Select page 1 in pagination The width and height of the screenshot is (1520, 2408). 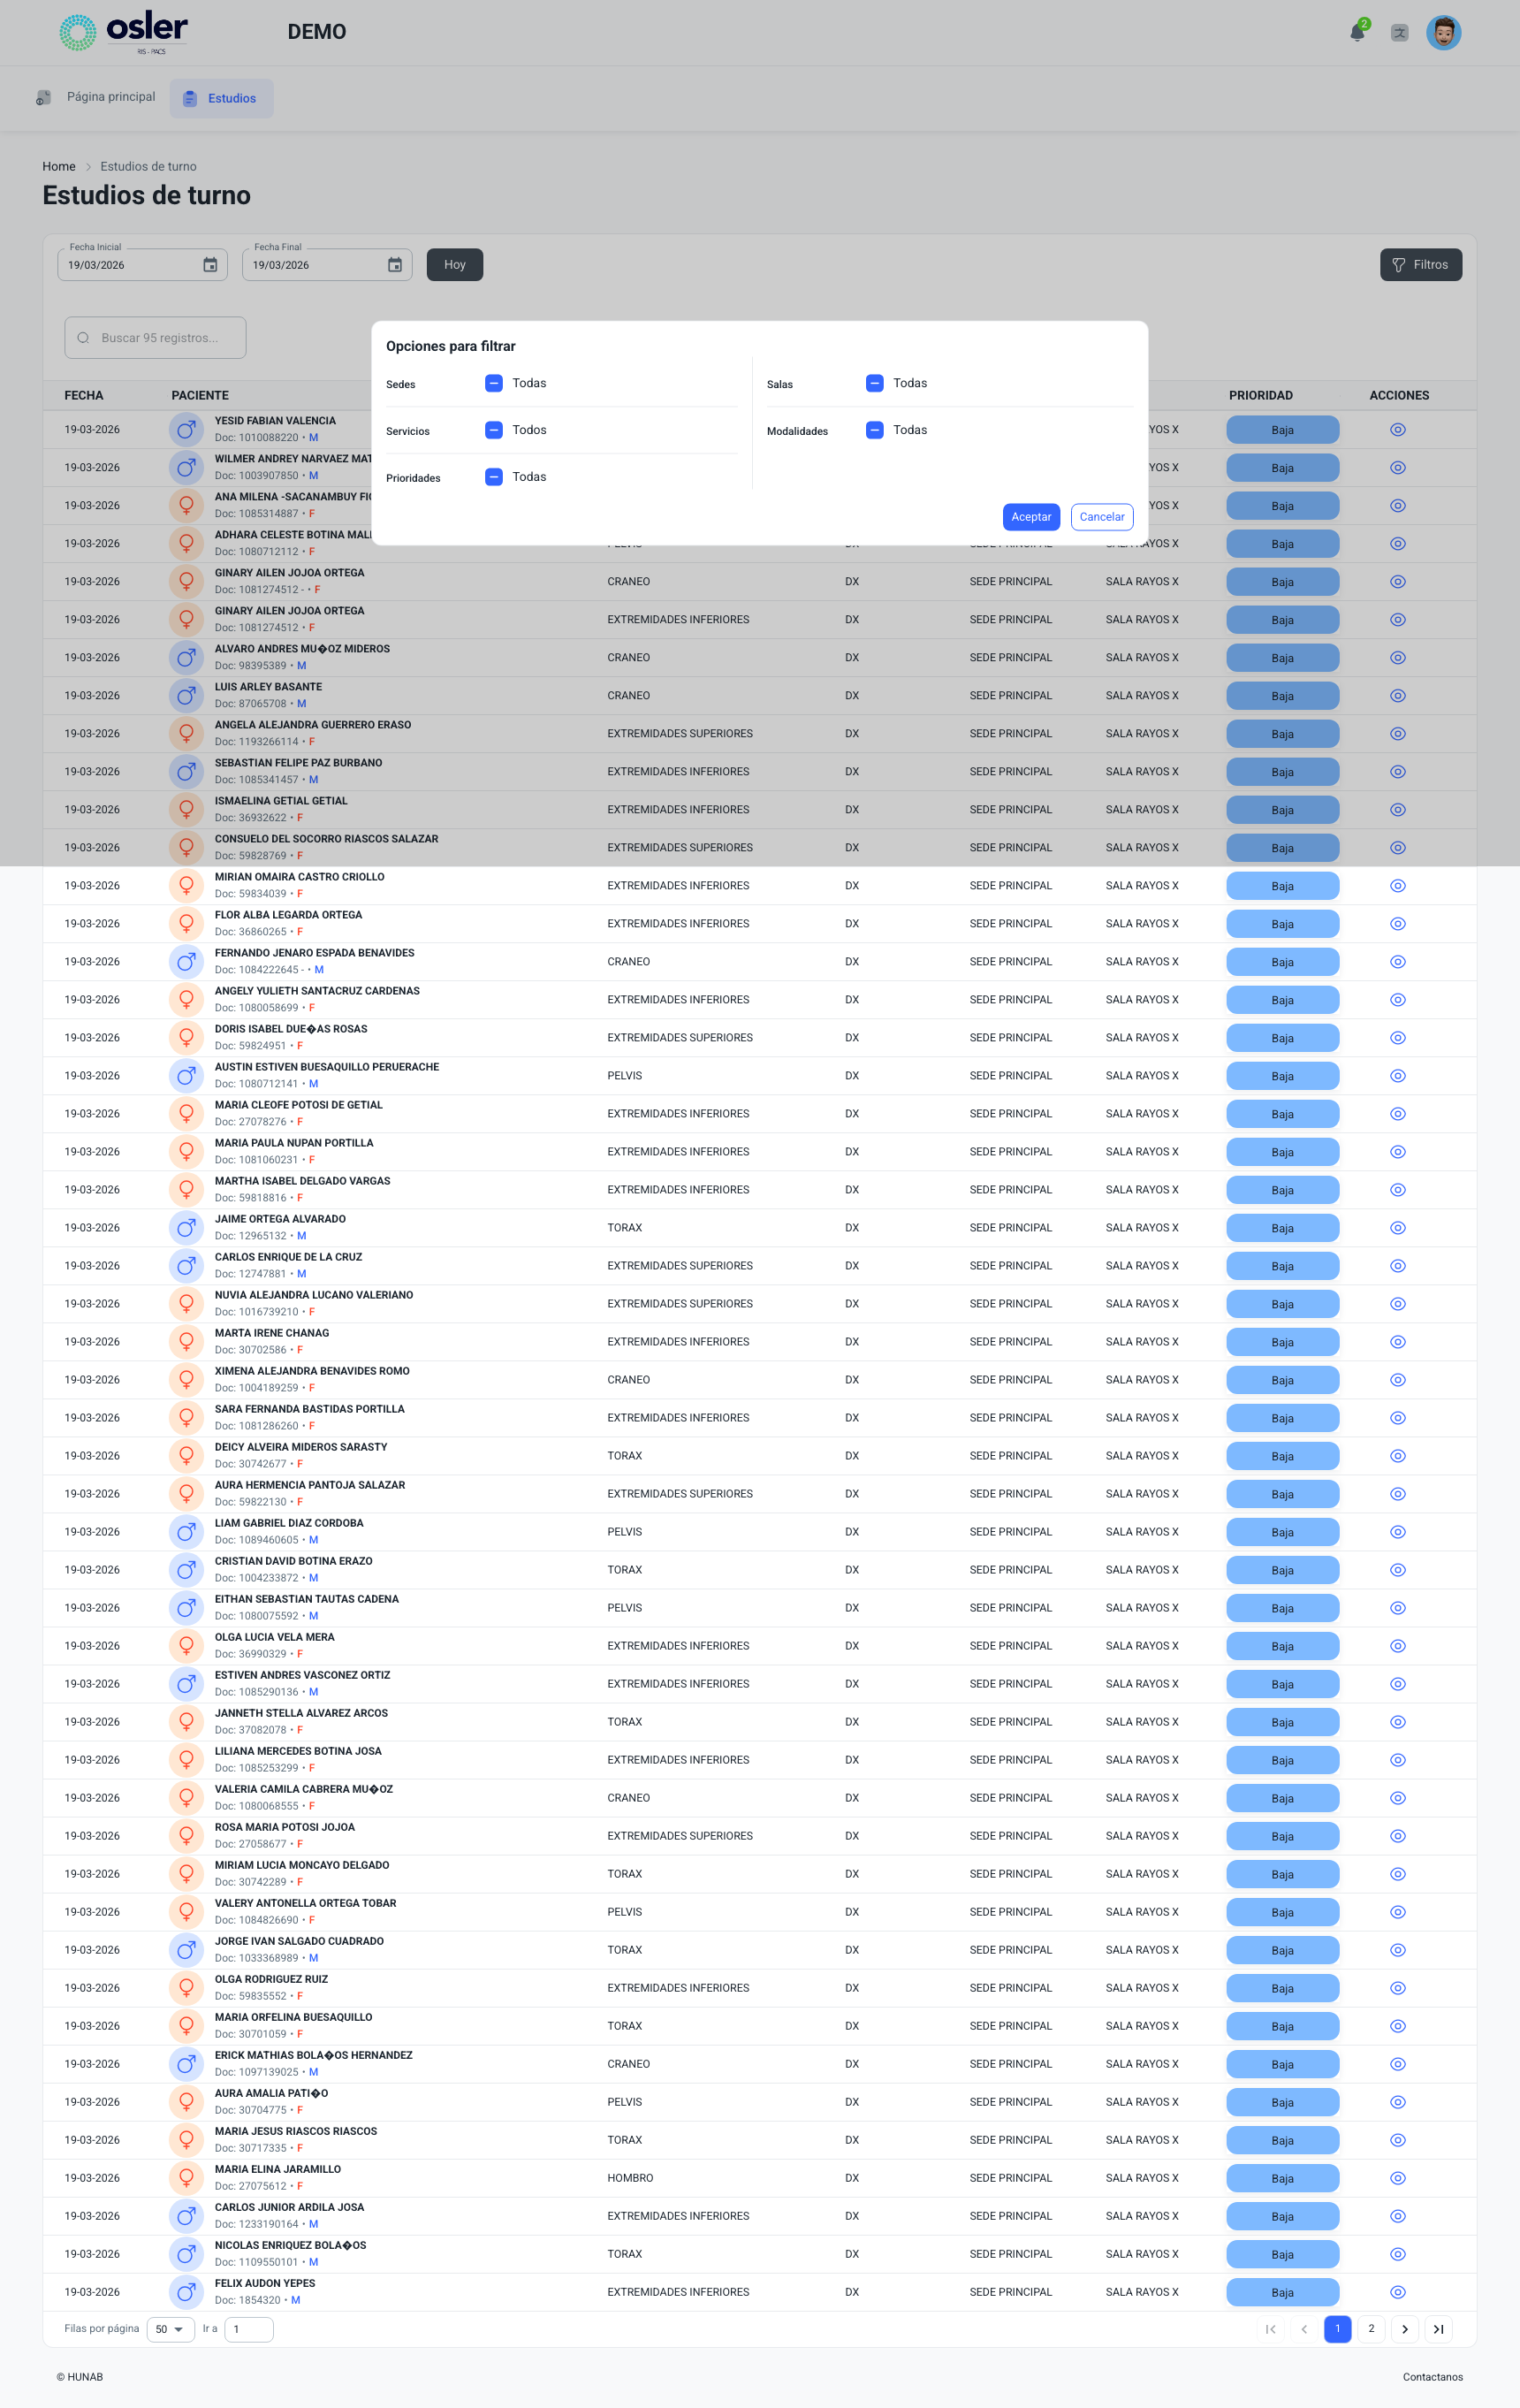coord(1337,2329)
